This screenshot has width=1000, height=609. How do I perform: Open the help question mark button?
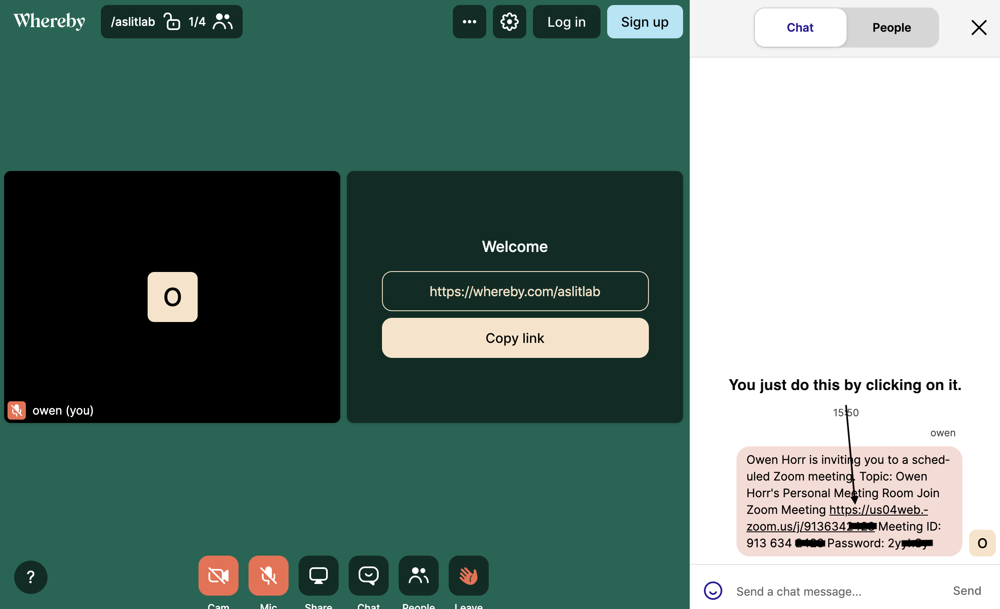coord(30,577)
